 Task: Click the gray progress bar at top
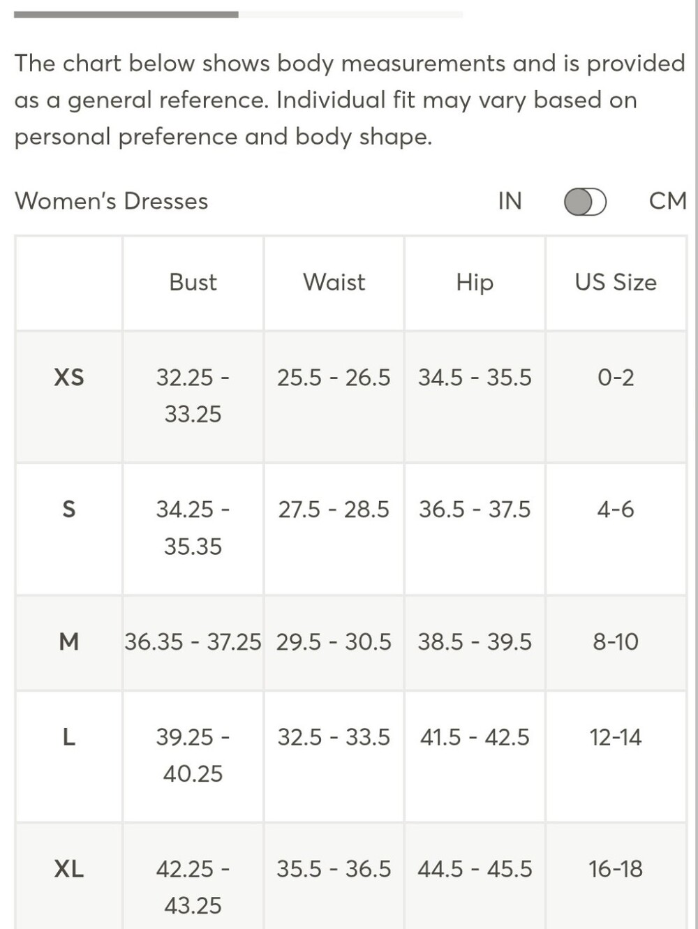[126, 14]
